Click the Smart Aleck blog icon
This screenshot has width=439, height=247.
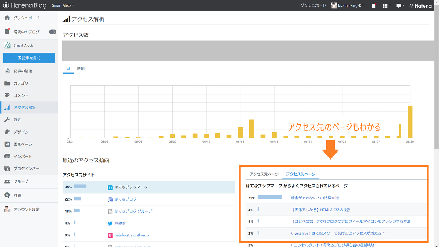tap(7, 45)
